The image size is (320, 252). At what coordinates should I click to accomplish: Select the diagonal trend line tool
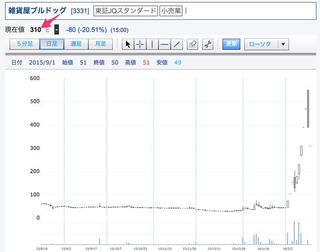coord(177,44)
